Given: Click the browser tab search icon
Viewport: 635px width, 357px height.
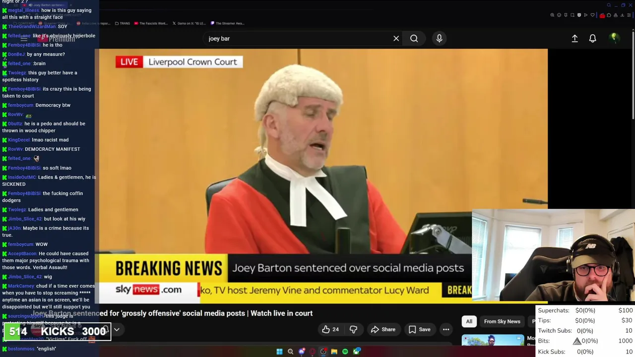Looking at the screenshot, I should click(609, 5).
